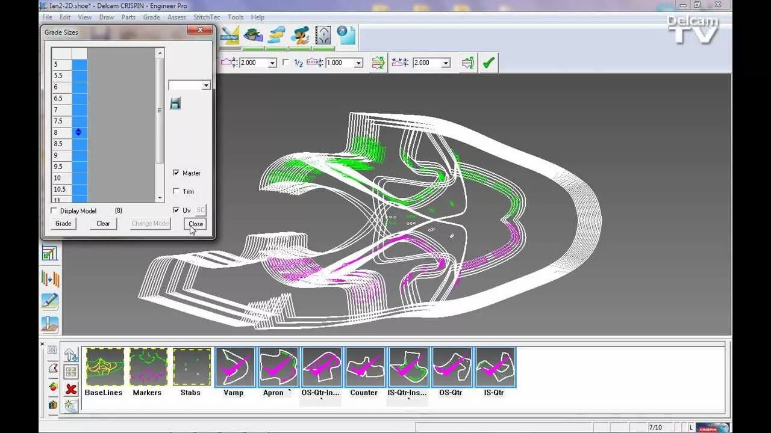The height and width of the screenshot is (433, 771).
Task: Confirm with the green checkmark button
Action: [x=489, y=63]
